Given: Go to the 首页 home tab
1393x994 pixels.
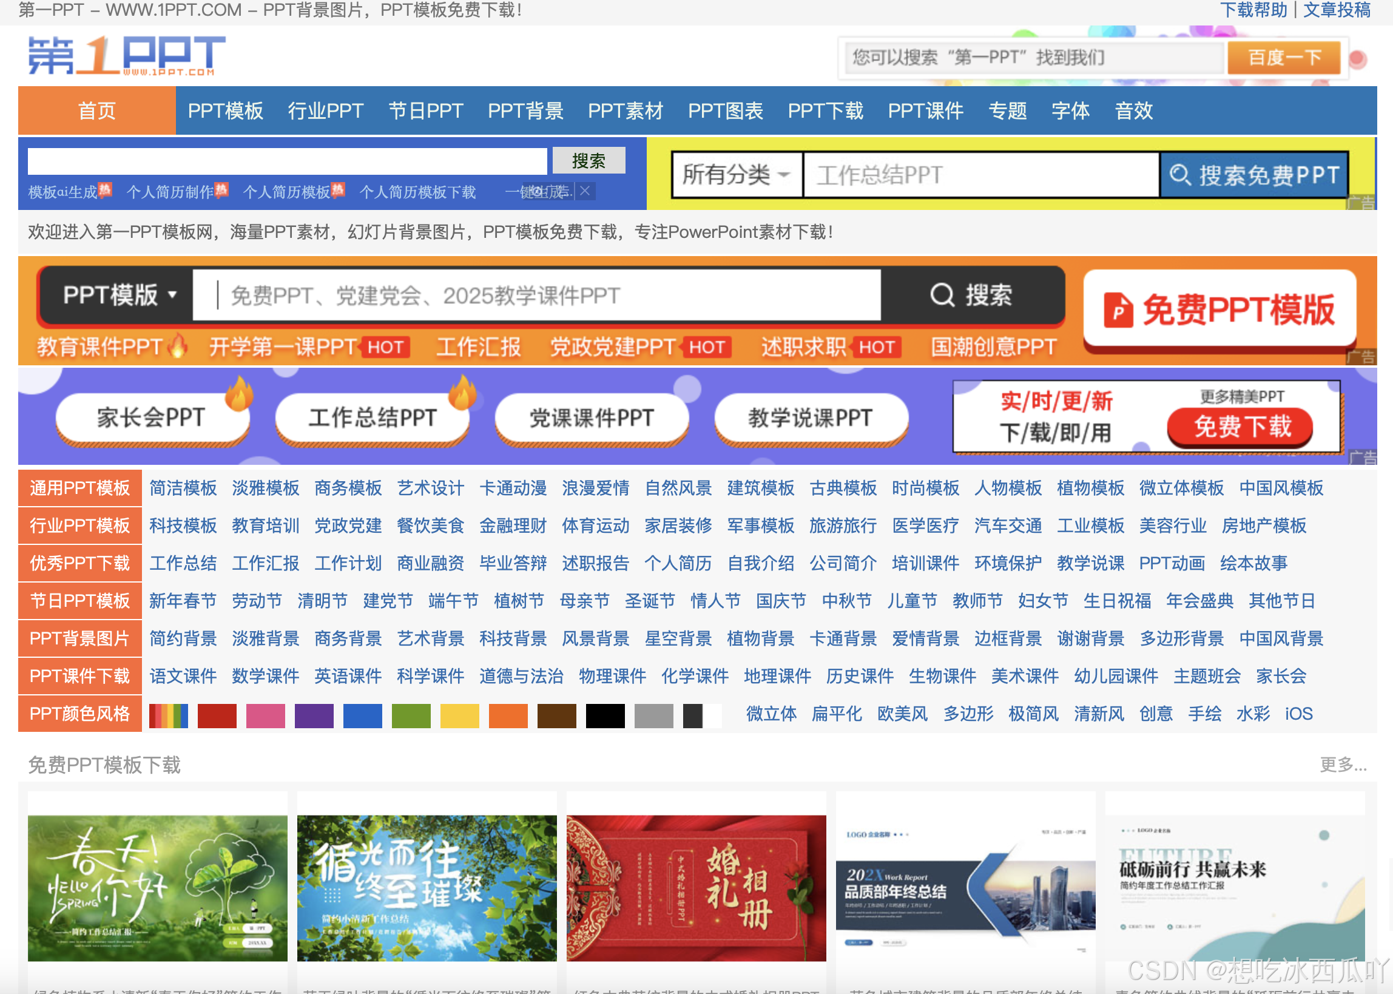Looking at the screenshot, I should pos(96,111).
